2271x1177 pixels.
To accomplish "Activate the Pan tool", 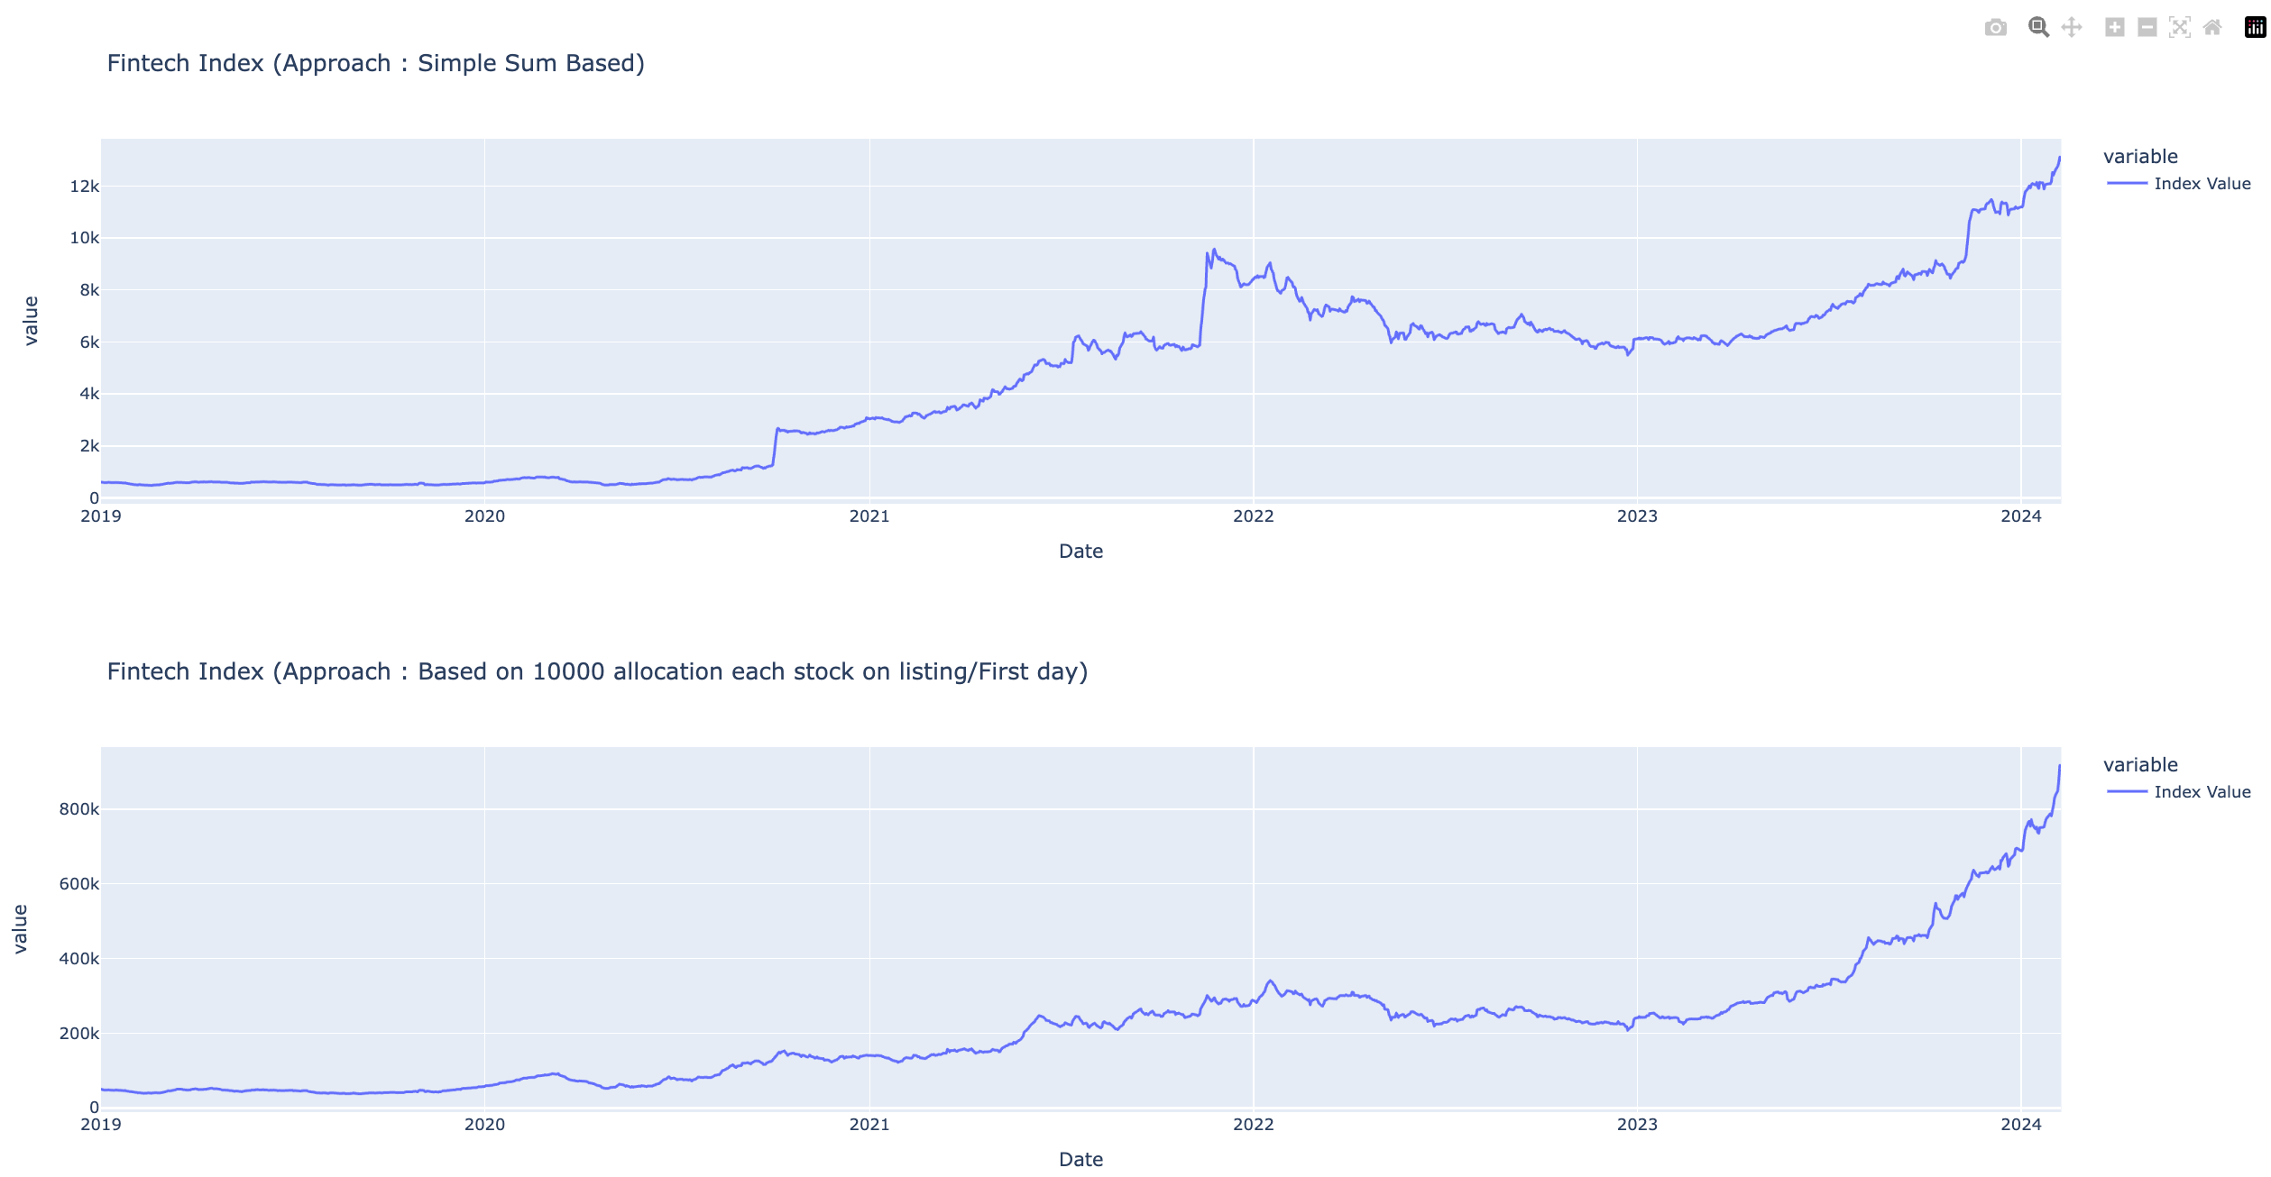I will click(x=2072, y=28).
